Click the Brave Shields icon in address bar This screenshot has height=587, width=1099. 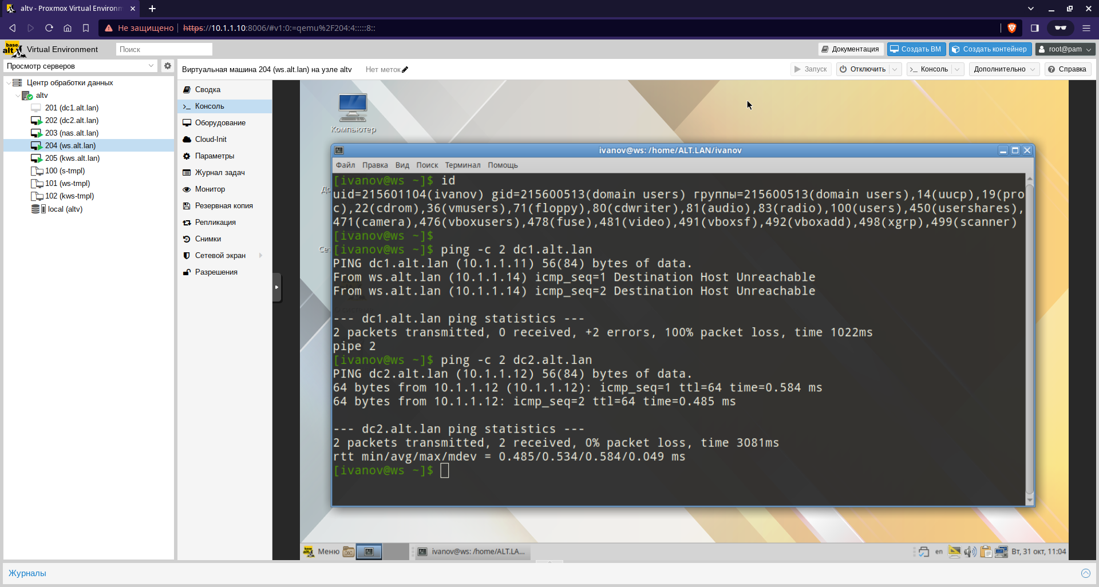click(x=1011, y=28)
